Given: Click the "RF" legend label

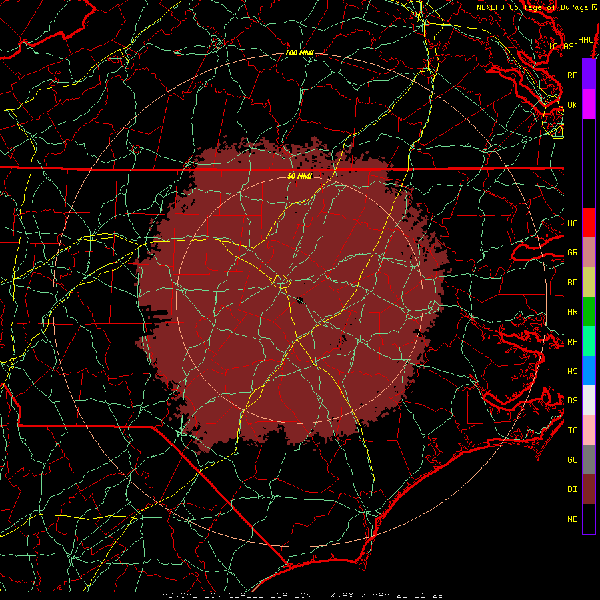Looking at the screenshot, I should tap(573, 75).
